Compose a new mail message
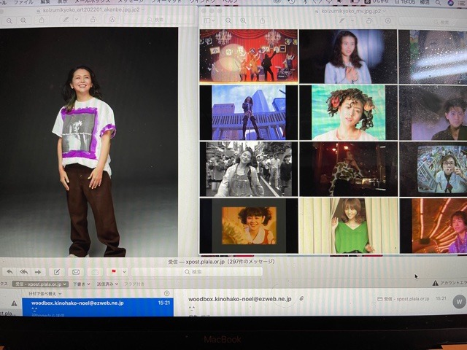The image size is (467, 350). 57,272
